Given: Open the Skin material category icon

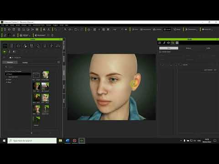Looking at the screenshot, I should point(25,46).
